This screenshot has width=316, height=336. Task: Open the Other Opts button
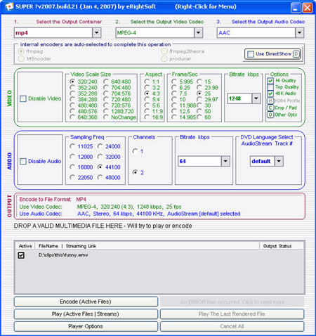tap(270, 115)
